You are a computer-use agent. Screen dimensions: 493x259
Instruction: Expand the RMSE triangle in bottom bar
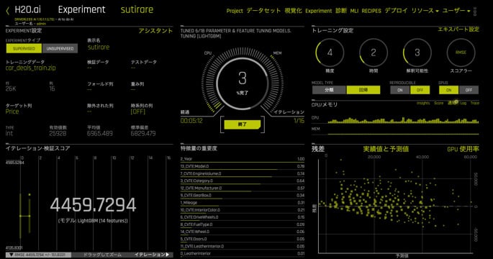[x=12, y=255]
